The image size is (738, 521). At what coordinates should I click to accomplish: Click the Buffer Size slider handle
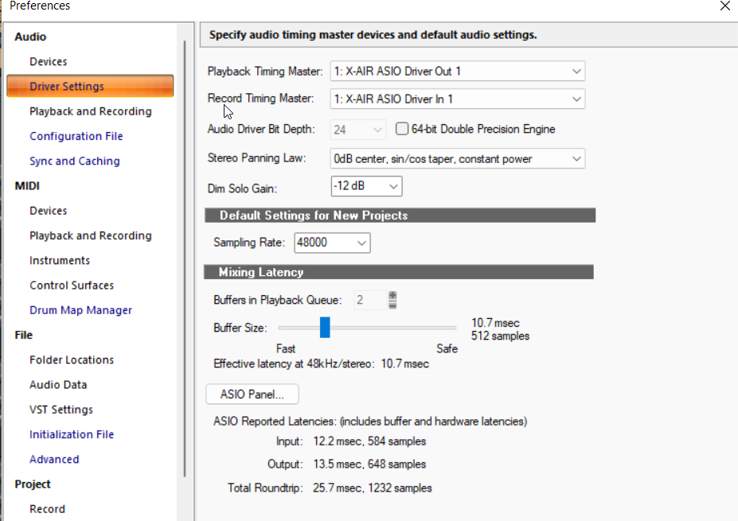click(325, 327)
